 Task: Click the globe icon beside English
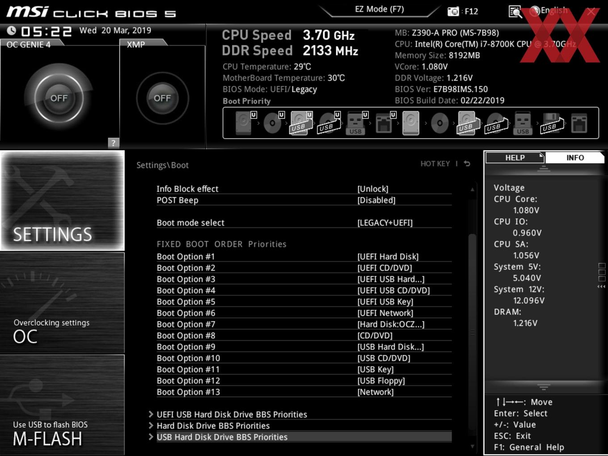point(535,11)
